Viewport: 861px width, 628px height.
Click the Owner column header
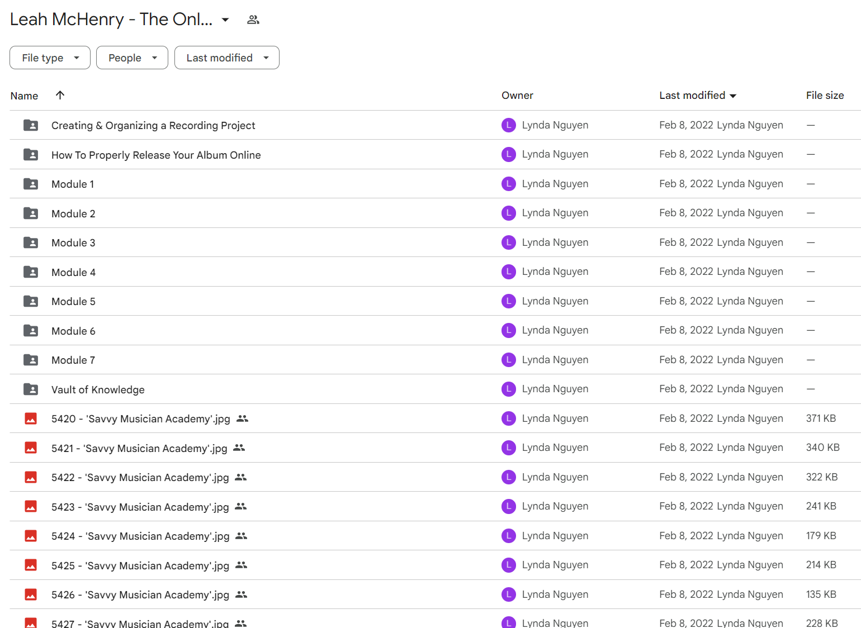point(517,95)
